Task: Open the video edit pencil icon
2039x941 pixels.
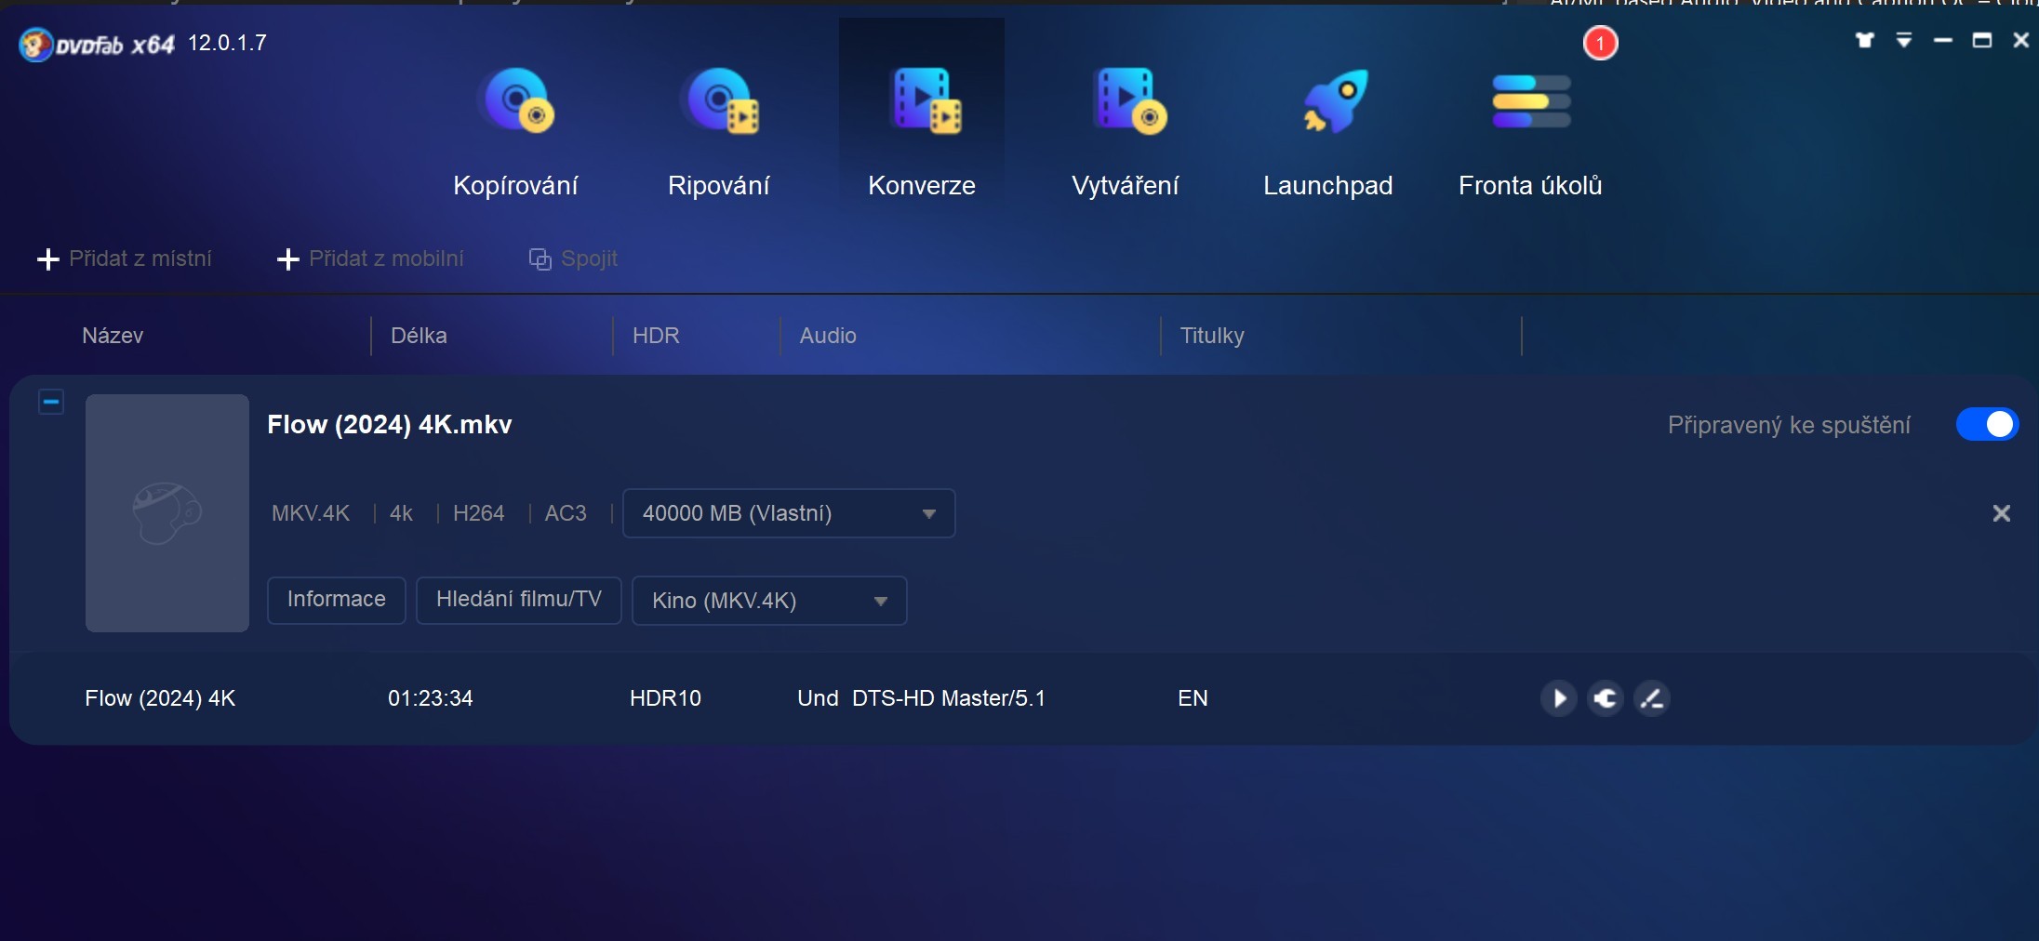Action: pos(1652,698)
